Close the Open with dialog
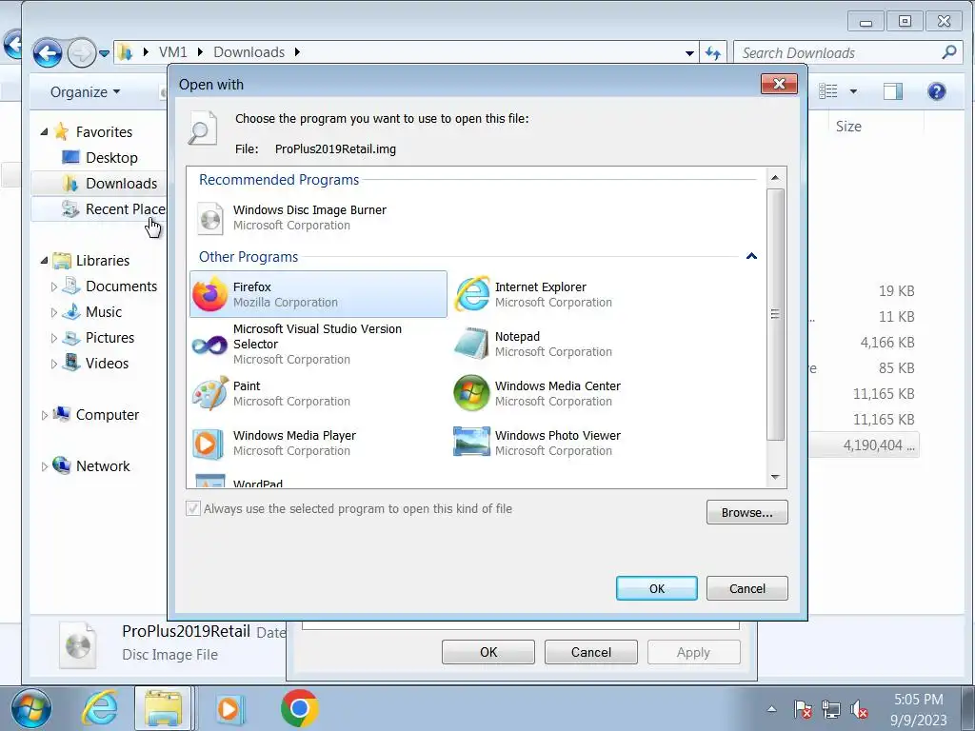 point(779,84)
